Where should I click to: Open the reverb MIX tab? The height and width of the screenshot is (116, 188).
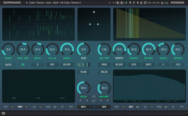[182, 107]
